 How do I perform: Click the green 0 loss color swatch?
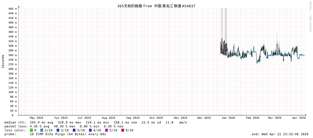(x=32, y=130)
